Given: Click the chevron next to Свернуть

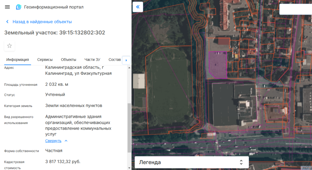Looking at the screenshot, I should click(66, 141).
